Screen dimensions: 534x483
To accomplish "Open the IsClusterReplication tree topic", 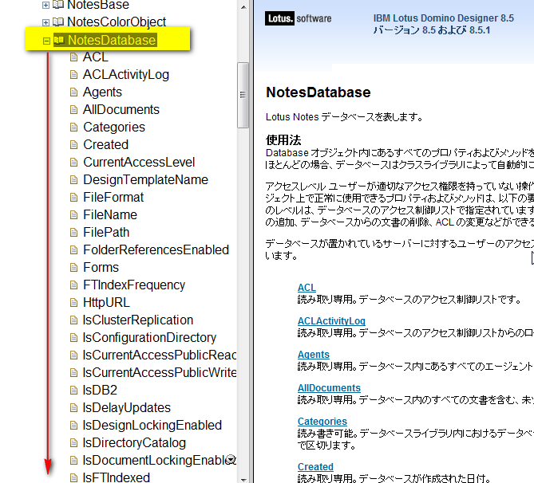I will click(138, 320).
